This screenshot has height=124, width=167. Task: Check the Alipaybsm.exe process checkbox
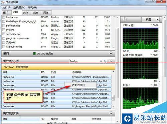click(x=4, y=47)
